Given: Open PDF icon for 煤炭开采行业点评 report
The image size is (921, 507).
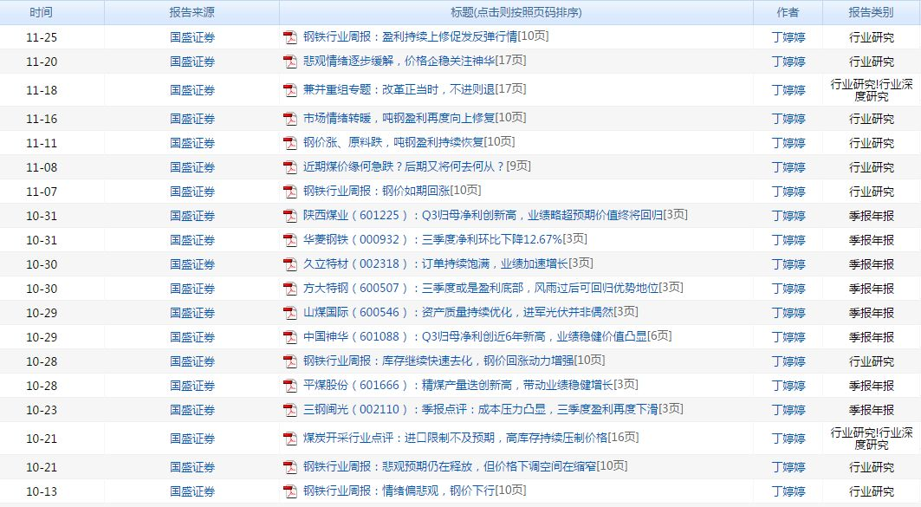Looking at the screenshot, I should pos(290,439).
